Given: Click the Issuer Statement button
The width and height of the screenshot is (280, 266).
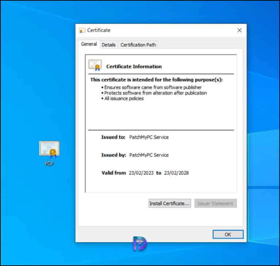Looking at the screenshot, I should pos(215,204).
